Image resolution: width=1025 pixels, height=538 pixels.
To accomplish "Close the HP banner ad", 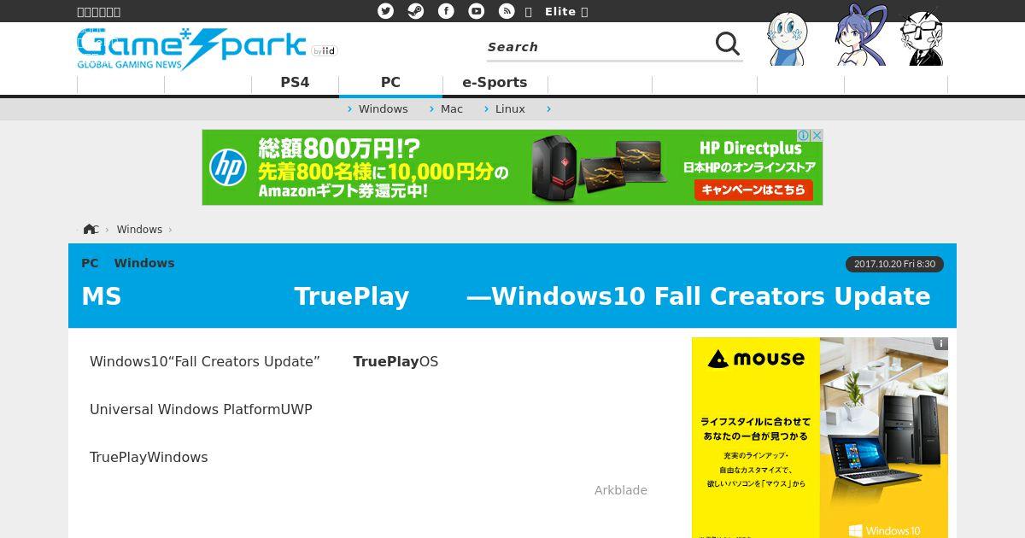I will 817,136.
